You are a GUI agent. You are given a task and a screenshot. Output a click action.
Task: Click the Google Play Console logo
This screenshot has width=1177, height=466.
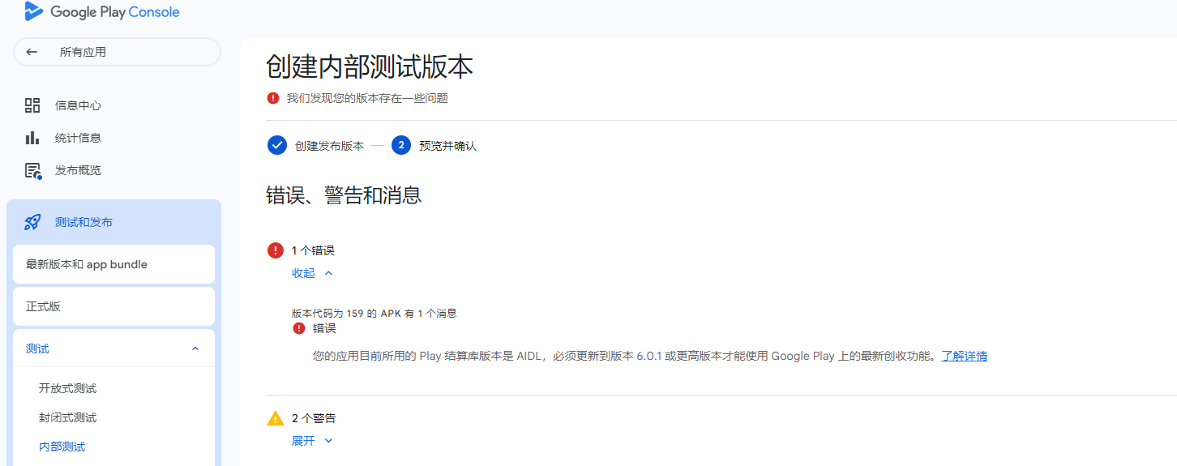pos(102,12)
